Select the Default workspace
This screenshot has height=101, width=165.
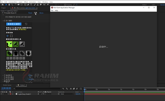point(144,5)
